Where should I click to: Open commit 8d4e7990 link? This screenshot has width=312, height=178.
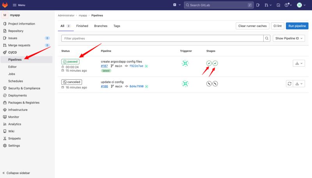(x=136, y=86)
